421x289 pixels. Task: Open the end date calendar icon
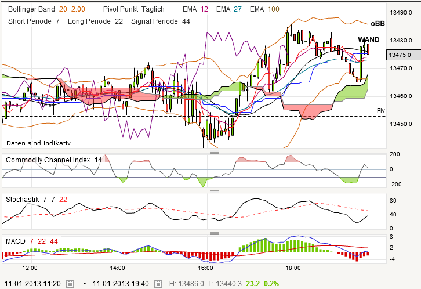coord(158,284)
